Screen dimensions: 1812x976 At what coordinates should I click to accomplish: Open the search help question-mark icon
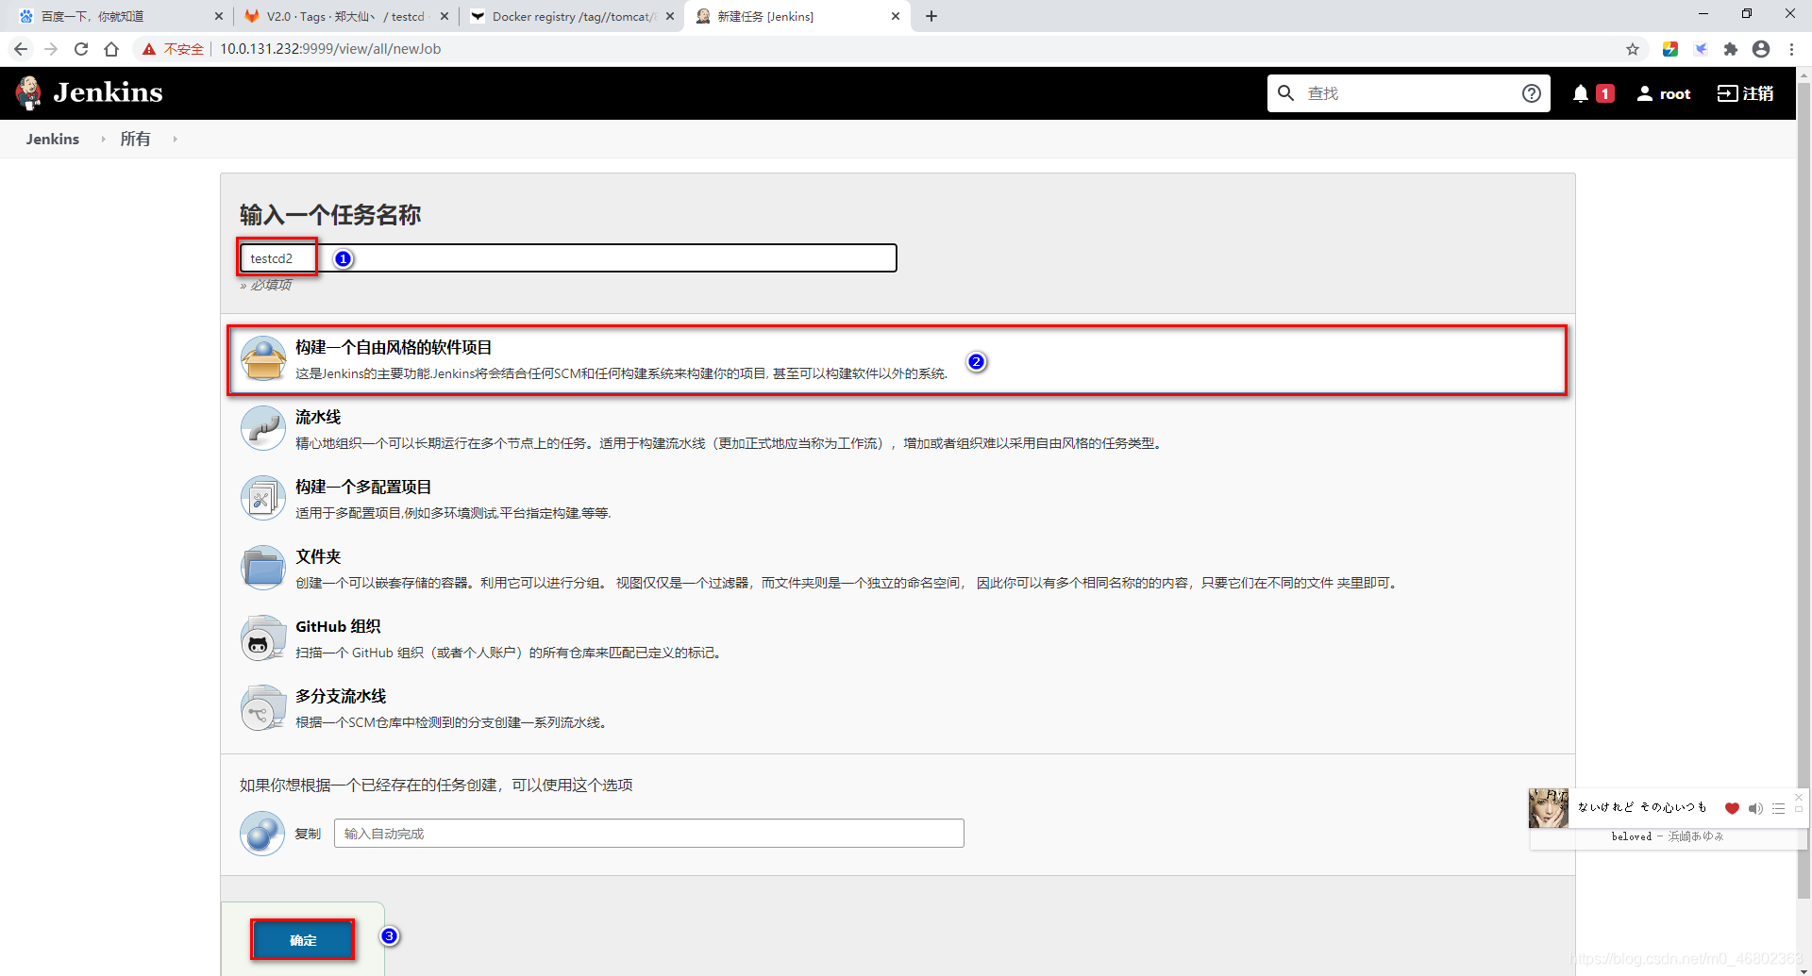1531,93
